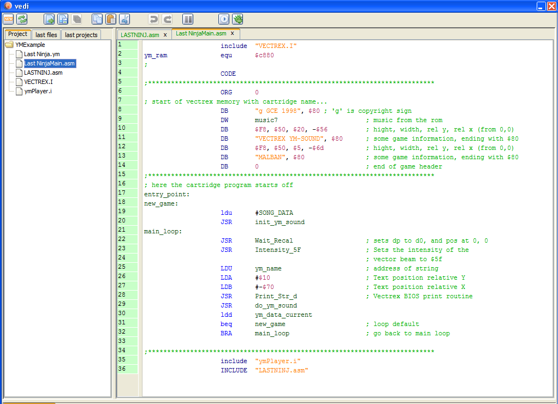The height and width of the screenshot is (404, 558).
Task: Click the green refresh arrows icon
Action: [x=22, y=19]
